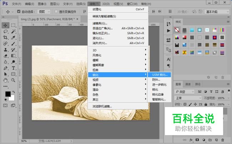Activate the Zoom magnifier tool

[13, 80]
